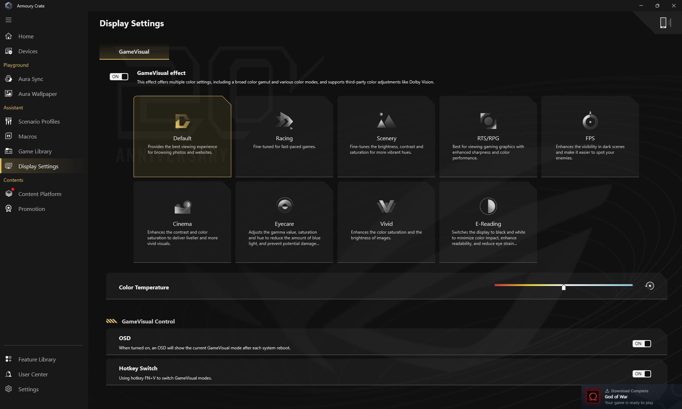Select the Cinema mode card
682x409 pixels.
(182, 222)
